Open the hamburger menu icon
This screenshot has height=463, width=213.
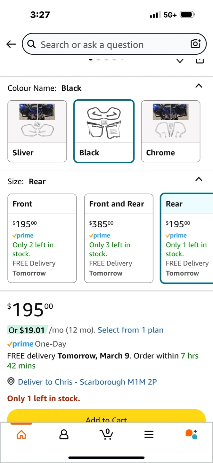tap(149, 434)
